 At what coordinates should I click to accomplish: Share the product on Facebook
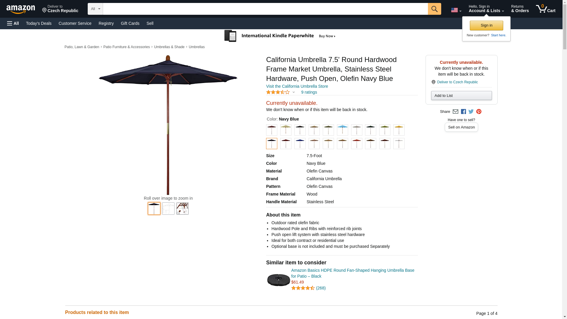click(x=463, y=112)
